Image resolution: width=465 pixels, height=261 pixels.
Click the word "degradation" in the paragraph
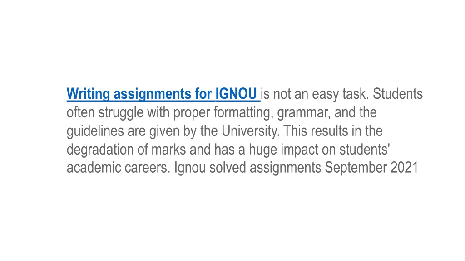100,150
